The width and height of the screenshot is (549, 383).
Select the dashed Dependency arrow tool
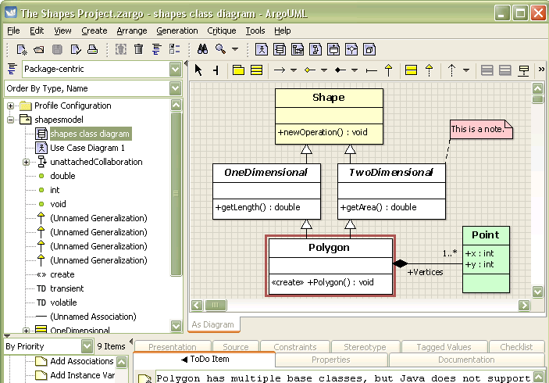[451, 70]
